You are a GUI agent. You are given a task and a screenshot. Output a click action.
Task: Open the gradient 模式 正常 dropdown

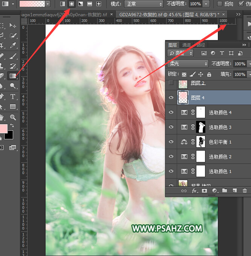click(144, 4)
